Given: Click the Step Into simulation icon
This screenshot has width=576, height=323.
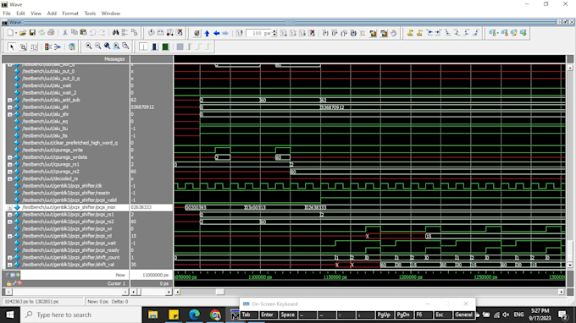Looking at the screenshot, I should click(325, 33).
